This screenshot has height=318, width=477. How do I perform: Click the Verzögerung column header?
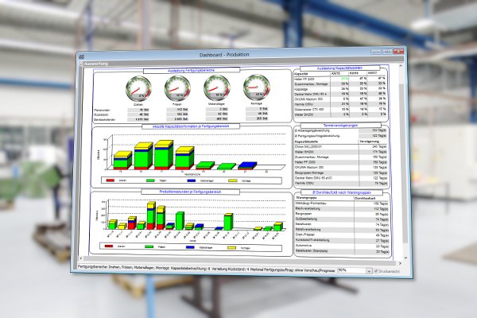point(370,142)
